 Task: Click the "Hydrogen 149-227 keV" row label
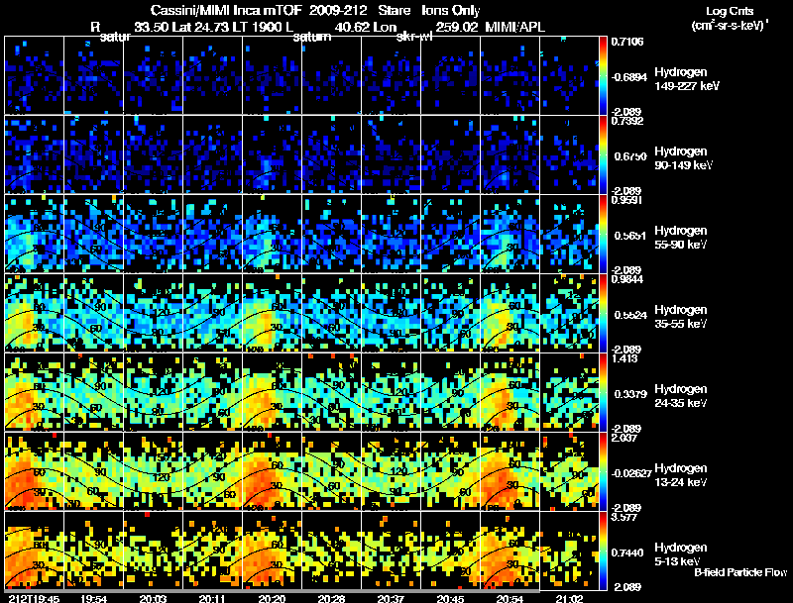687,79
